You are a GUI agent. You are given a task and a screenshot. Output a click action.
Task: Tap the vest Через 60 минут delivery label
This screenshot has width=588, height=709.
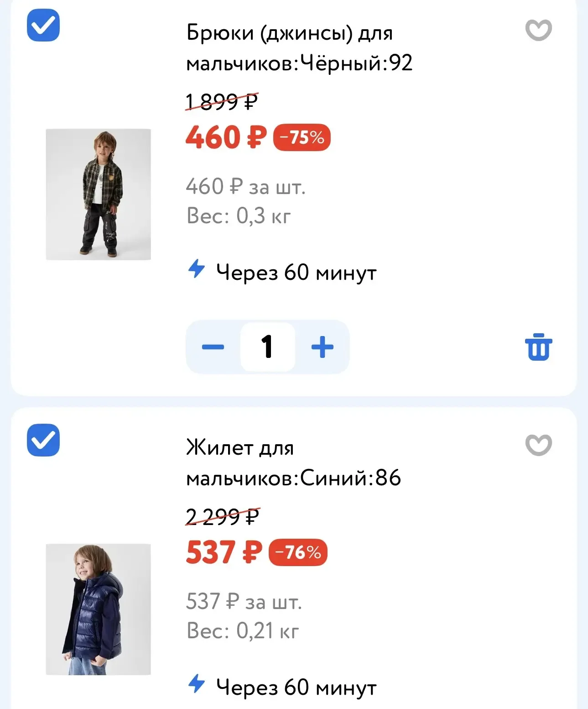coord(296,688)
